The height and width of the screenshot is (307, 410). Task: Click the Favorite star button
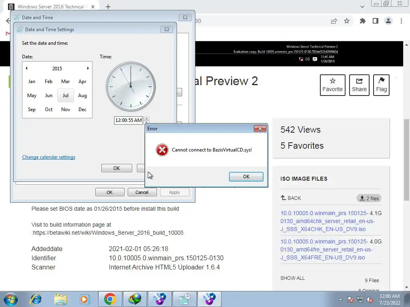click(x=333, y=85)
